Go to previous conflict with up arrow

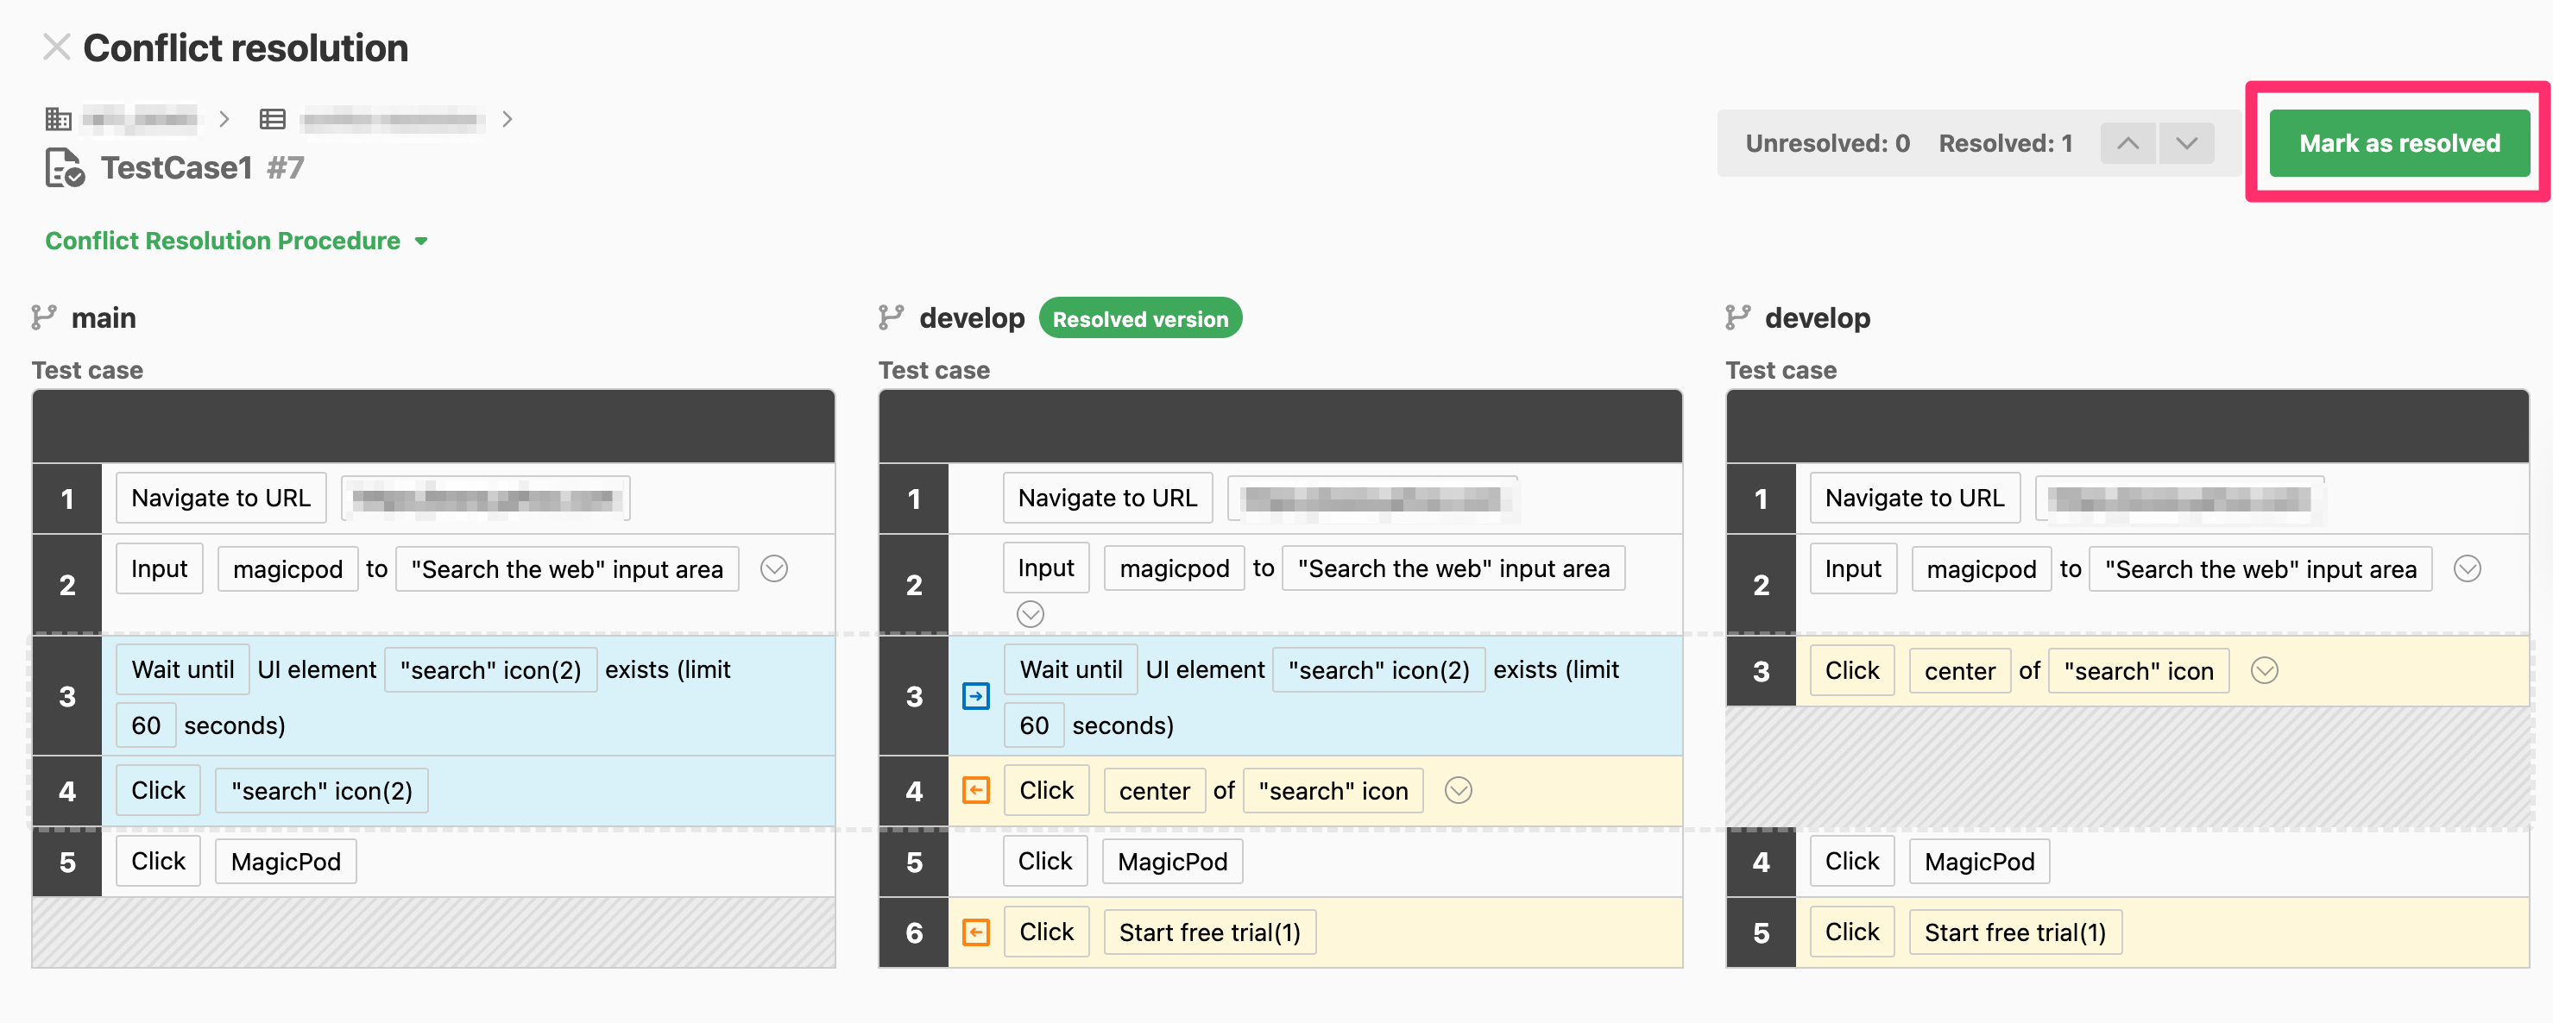[x=2127, y=143]
